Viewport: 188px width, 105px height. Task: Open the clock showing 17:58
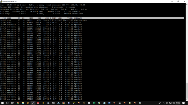[178, 103]
